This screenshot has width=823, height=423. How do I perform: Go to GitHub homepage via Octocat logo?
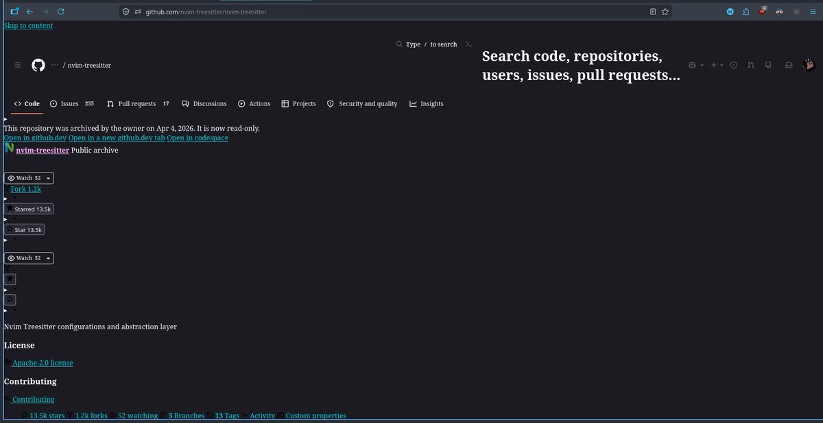click(x=38, y=65)
